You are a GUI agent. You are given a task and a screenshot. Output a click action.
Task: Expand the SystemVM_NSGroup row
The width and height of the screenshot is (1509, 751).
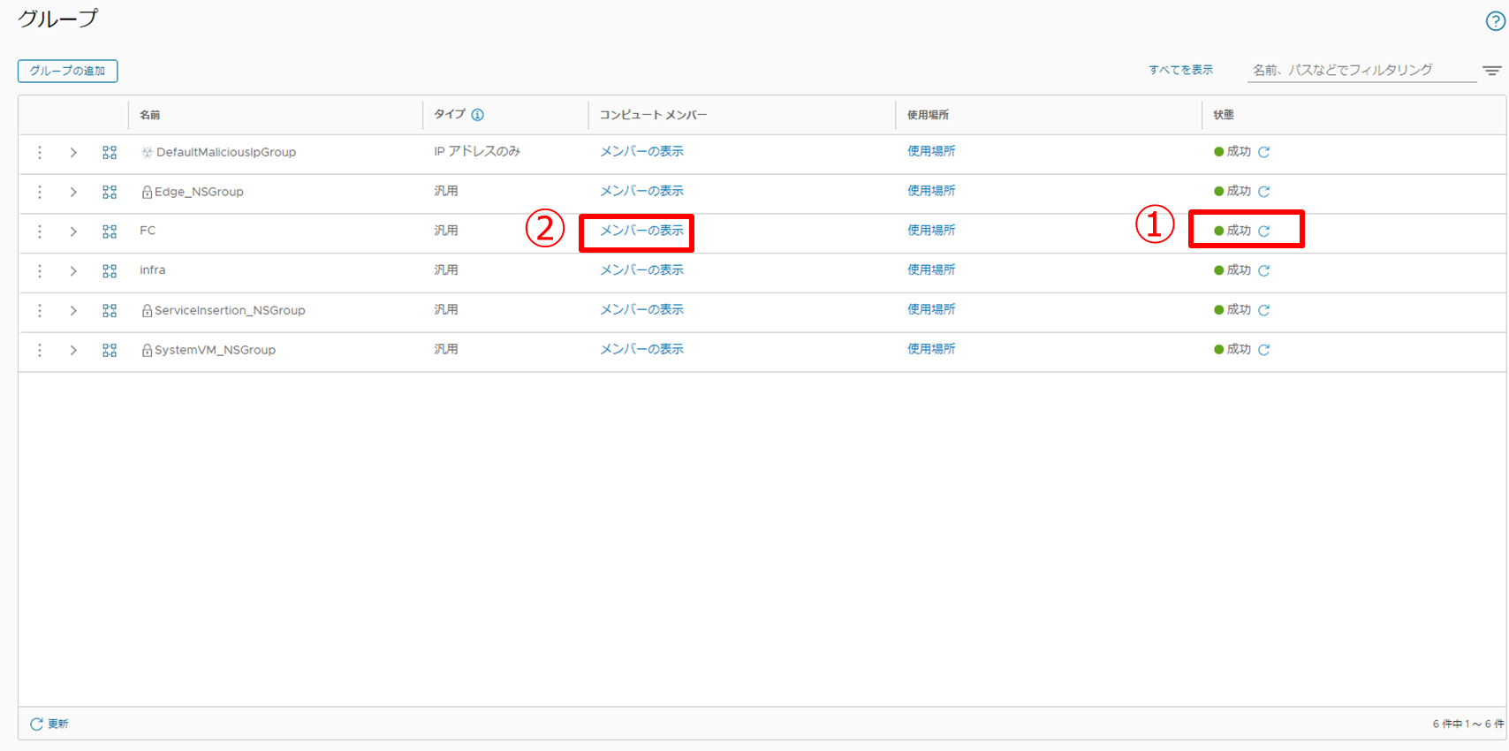[73, 351]
